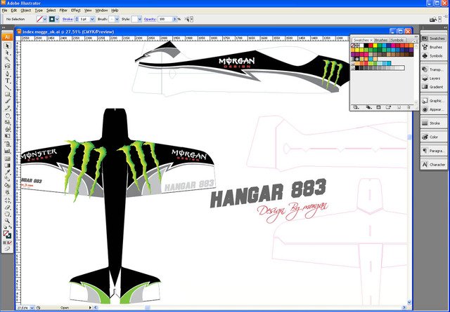Select the Pencil tool
This screenshot has width=450, height=312.
point(8,108)
